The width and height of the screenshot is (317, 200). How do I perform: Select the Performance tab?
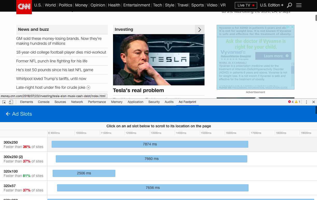tap(97, 102)
